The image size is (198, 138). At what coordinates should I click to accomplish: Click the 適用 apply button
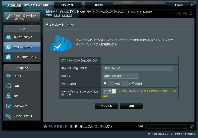point(131,106)
